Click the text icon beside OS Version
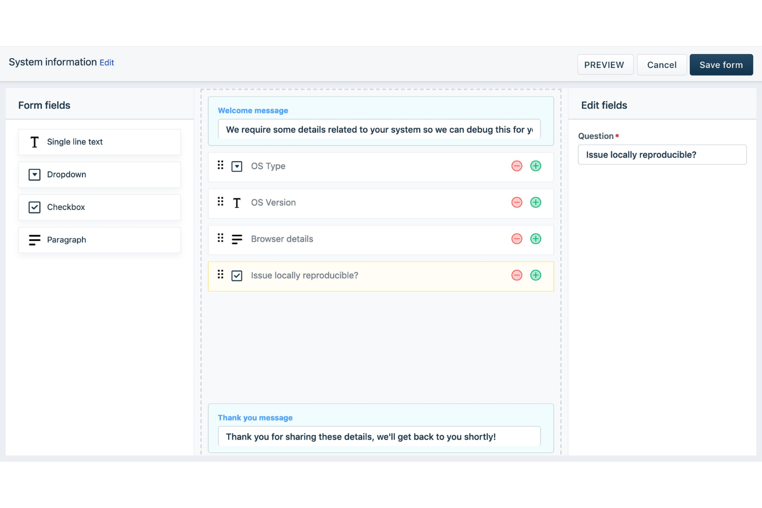762x508 pixels. pos(237,202)
